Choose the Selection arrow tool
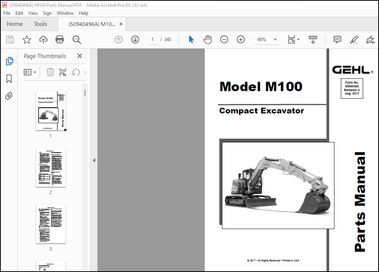The image size is (379, 272). (x=191, y=40)
